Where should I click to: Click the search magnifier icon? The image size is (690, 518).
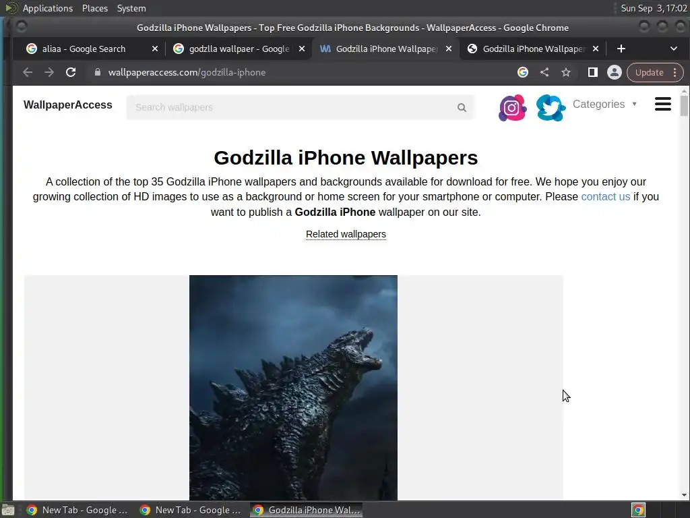click(x=462, y=107)
